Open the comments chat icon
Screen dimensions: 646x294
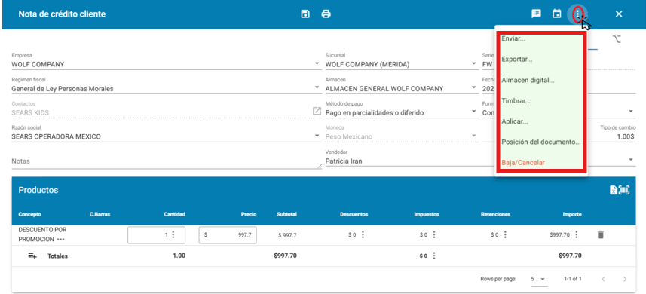[x=536, y=14]
